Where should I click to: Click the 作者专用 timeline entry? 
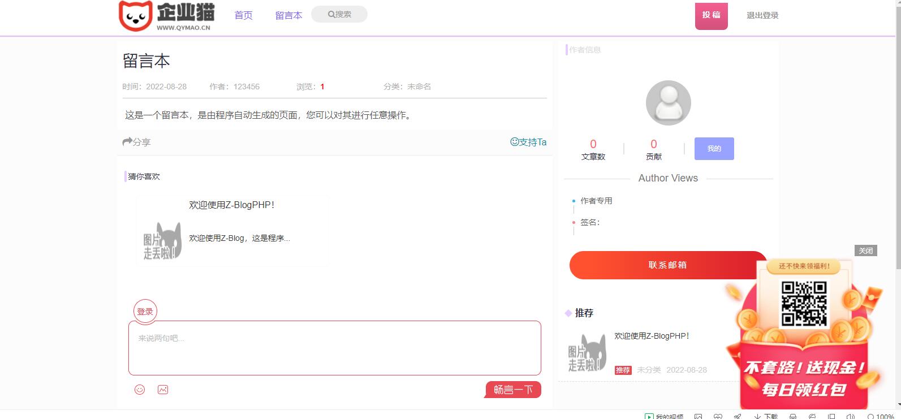pyautogui.click(x=596, y=201)
